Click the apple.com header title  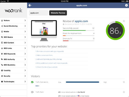[x=82, y=5]
